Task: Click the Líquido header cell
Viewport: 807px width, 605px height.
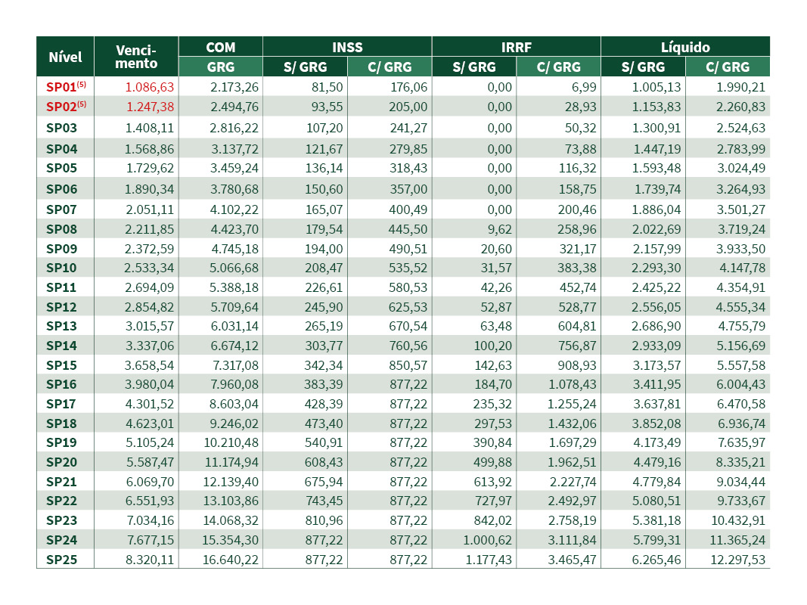Action: (x=685, y=47)
